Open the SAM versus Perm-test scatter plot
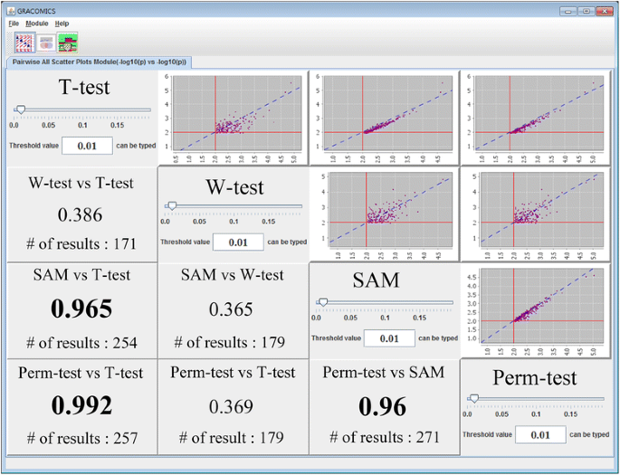 click(536, 310)
